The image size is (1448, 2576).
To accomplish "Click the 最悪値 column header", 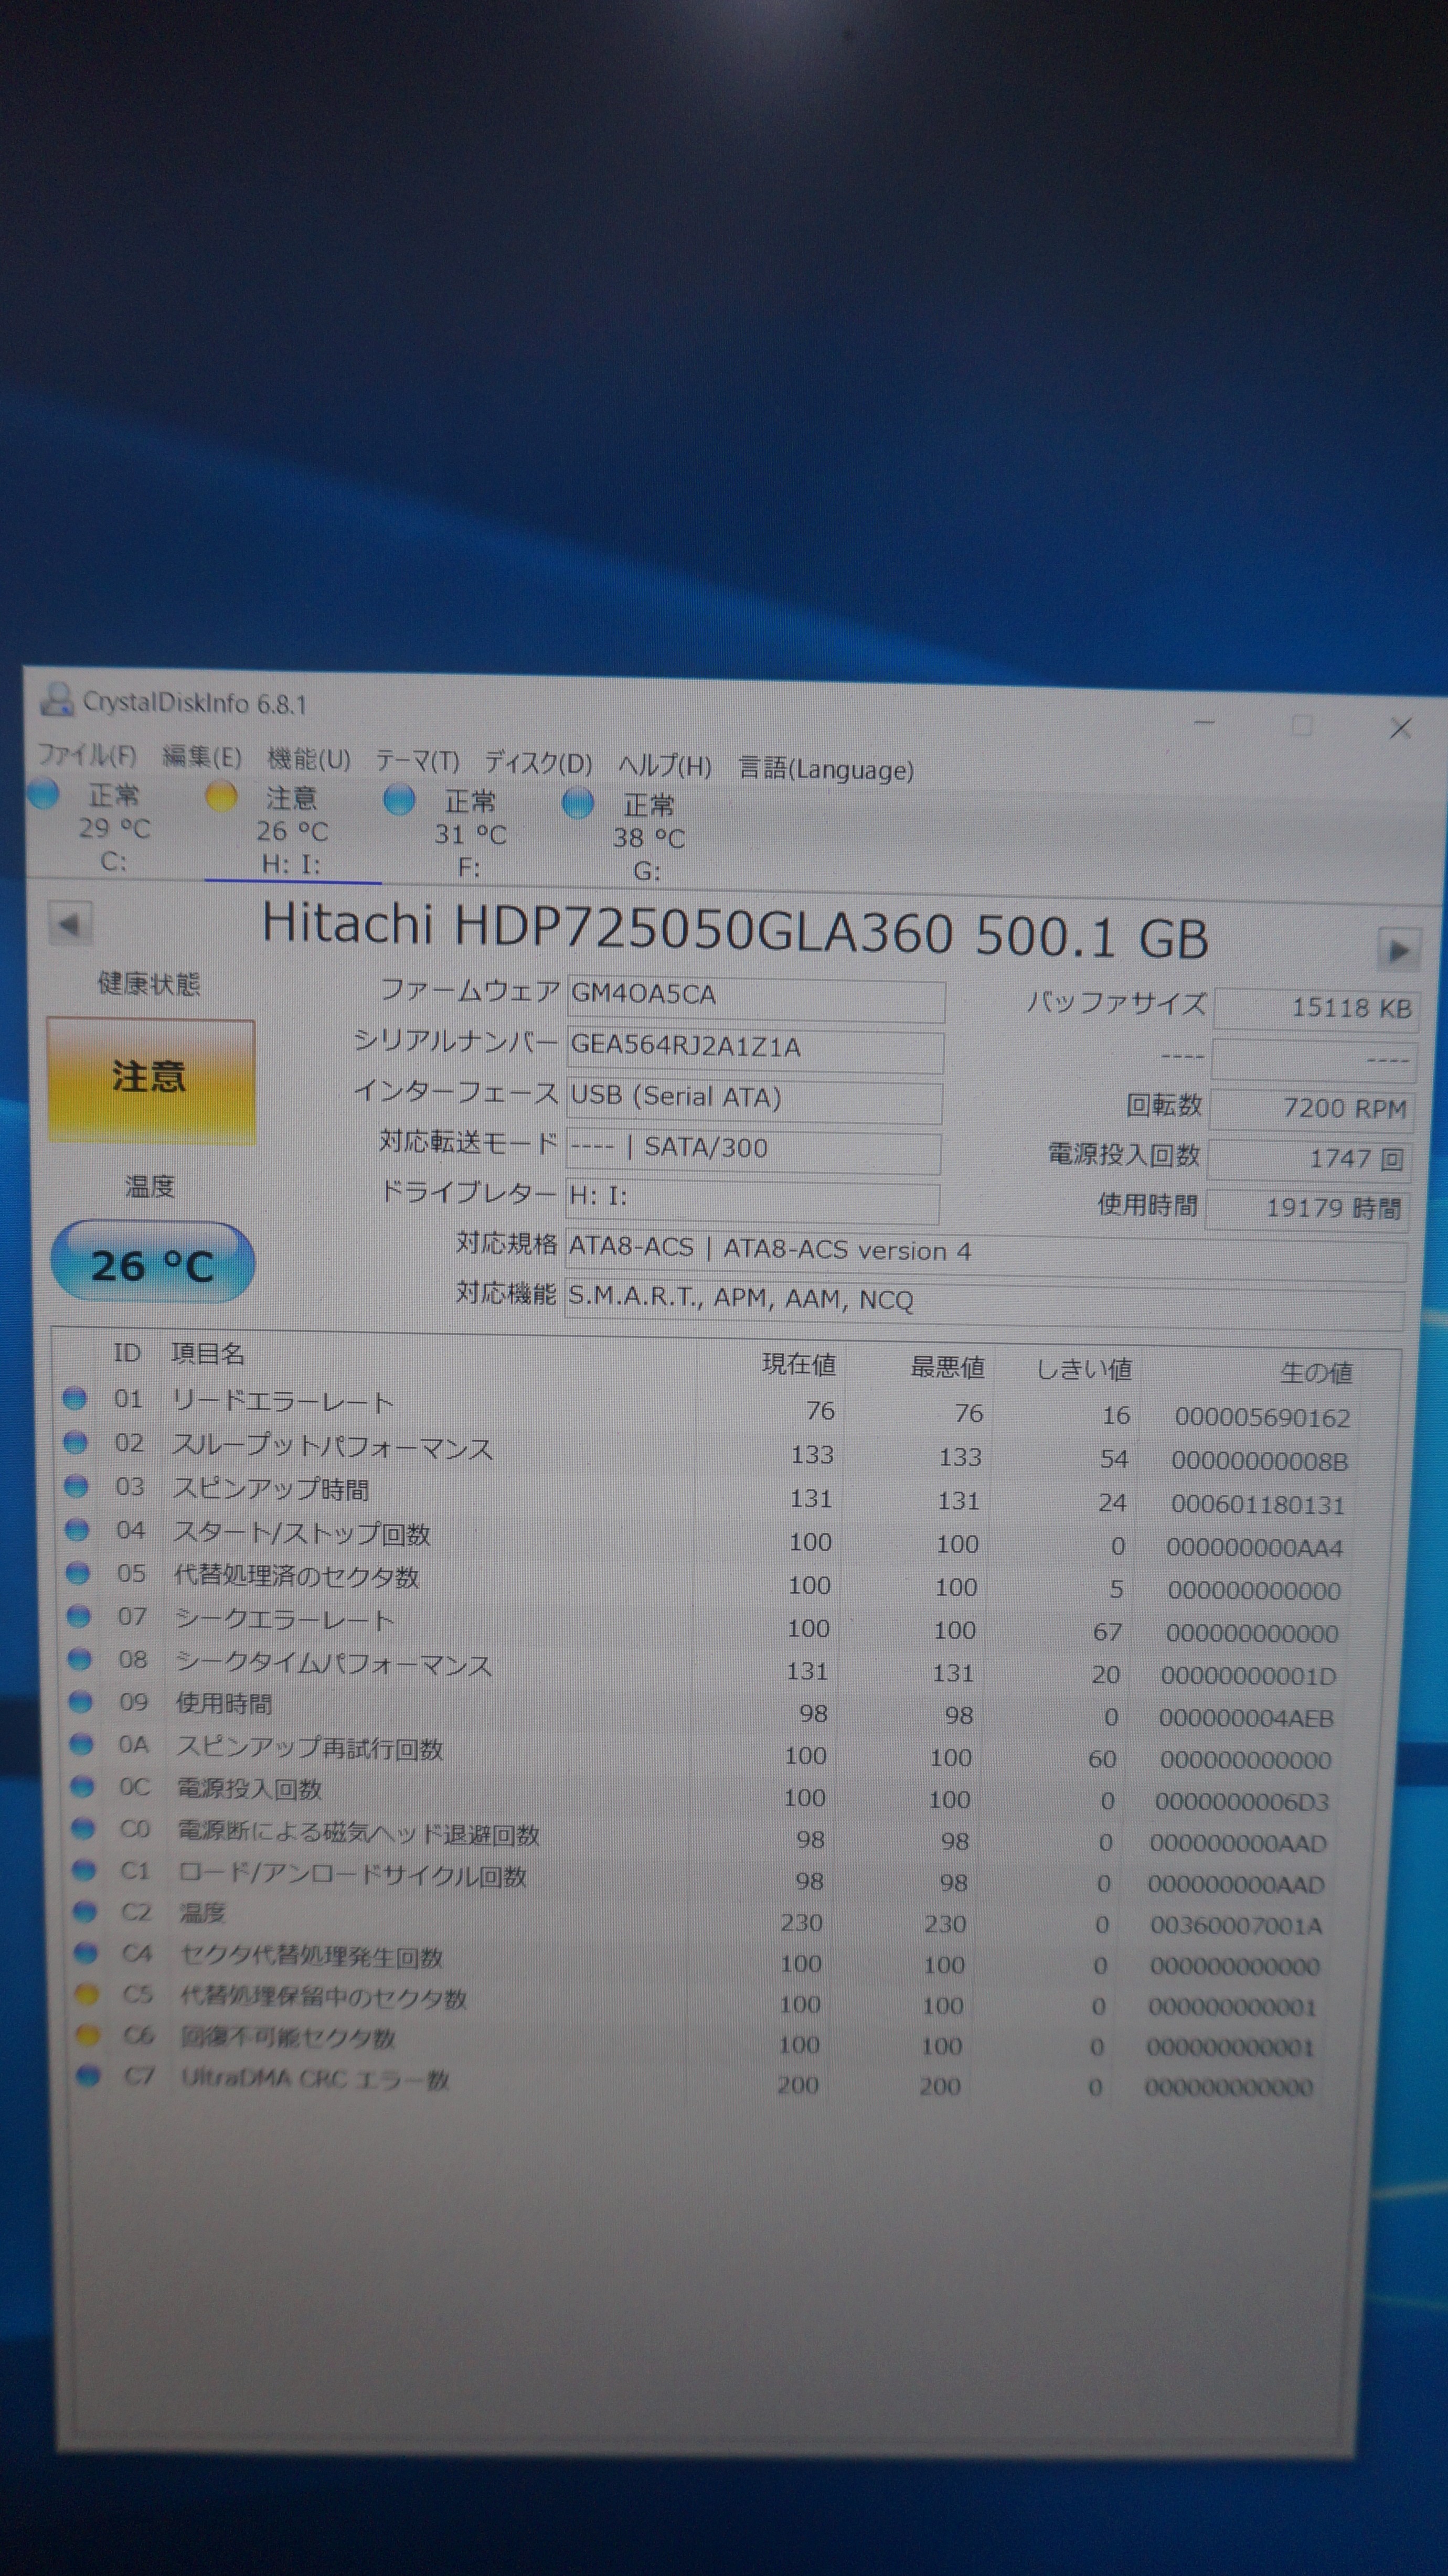I will (947, 1367).
